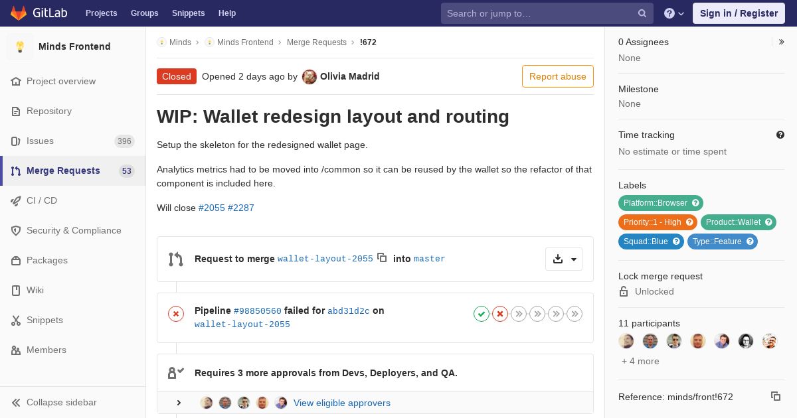Click help icon on Platform::Browser label
This screenshot has width=797, height=418.
click(x=695, y=203)
